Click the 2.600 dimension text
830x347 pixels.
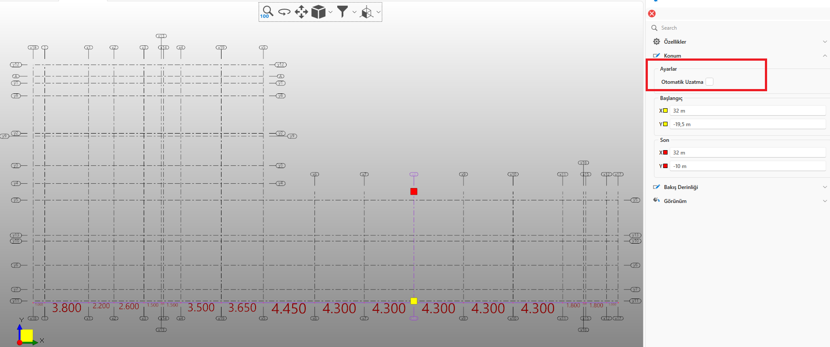[x=129, y=306]
